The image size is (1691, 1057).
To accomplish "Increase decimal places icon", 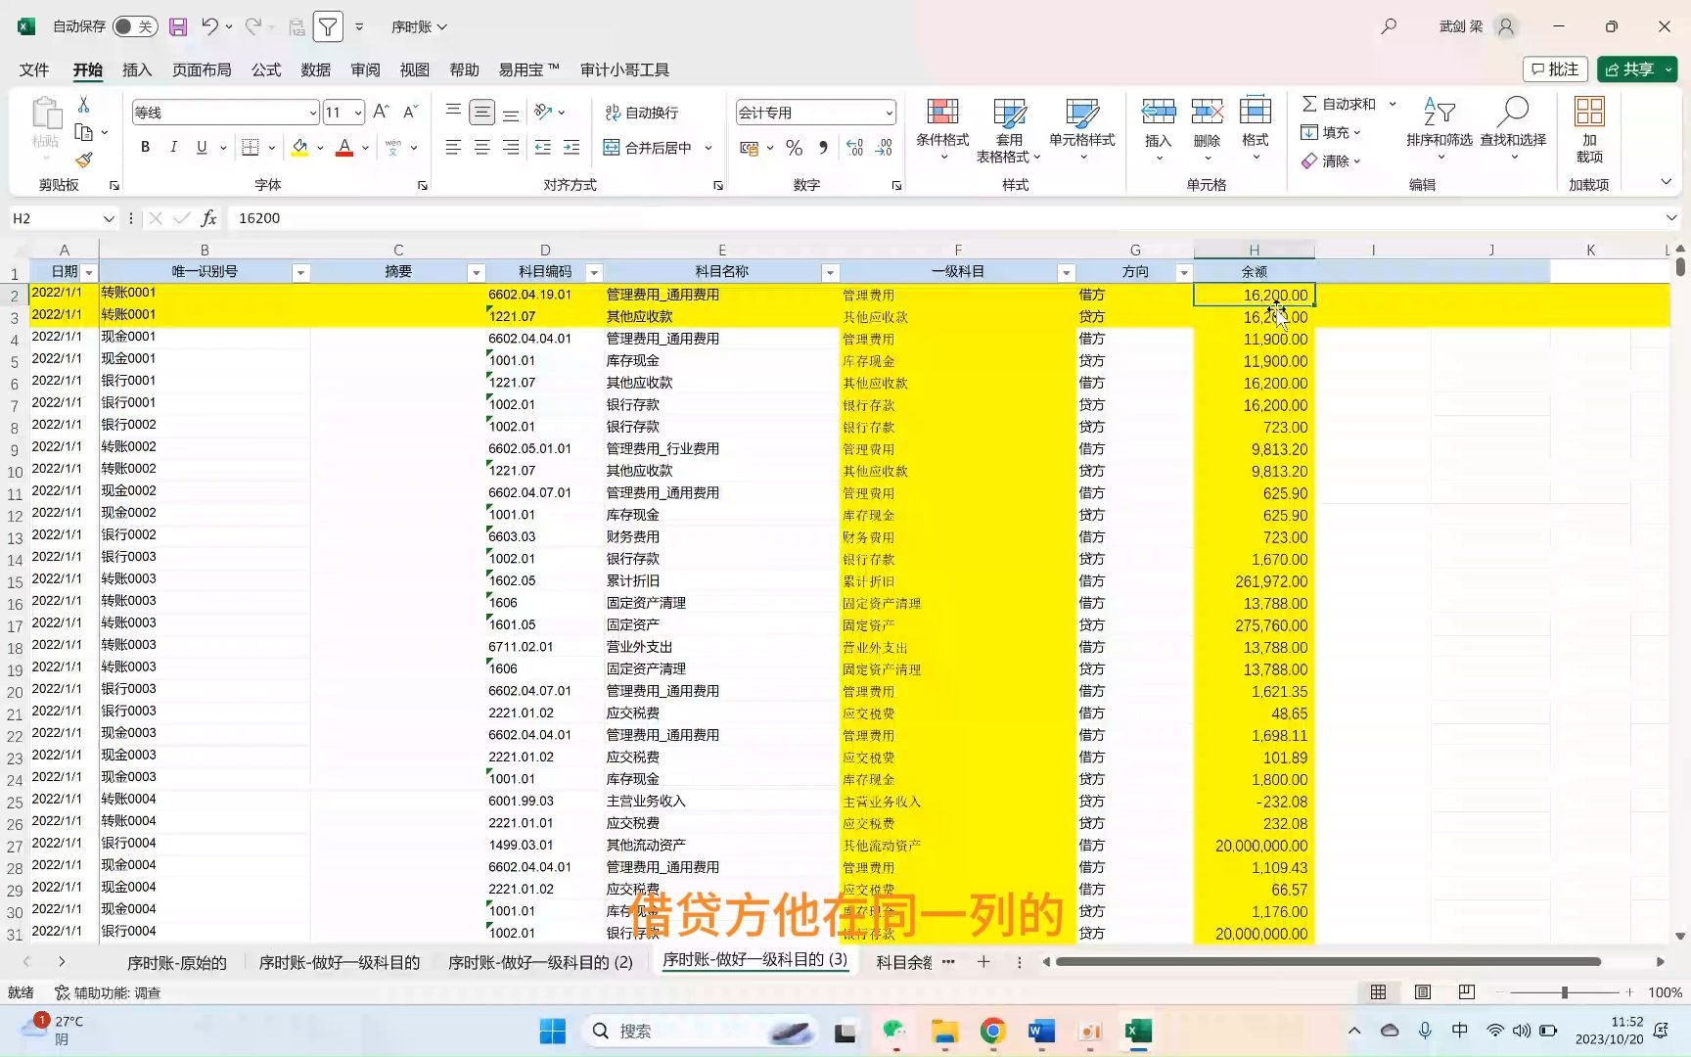I will click(x=854, y=147).
